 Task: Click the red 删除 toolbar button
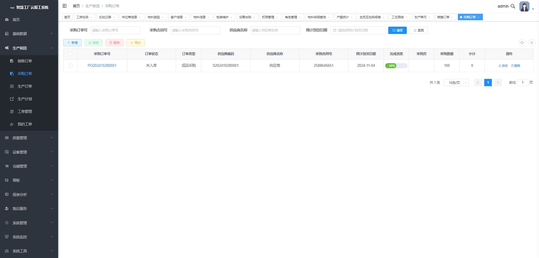pyautogui.click(x=115, y=43)
